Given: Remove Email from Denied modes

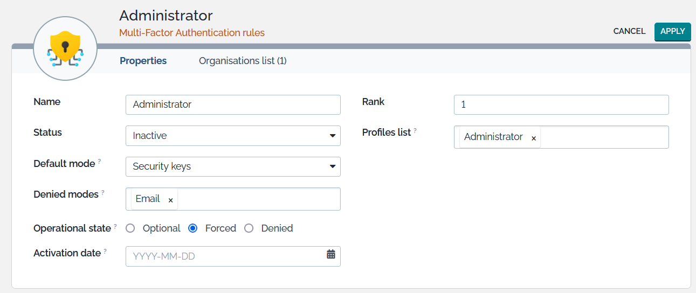Looking at the screenshot, I should pyautogui.click(x=170, y=200).
